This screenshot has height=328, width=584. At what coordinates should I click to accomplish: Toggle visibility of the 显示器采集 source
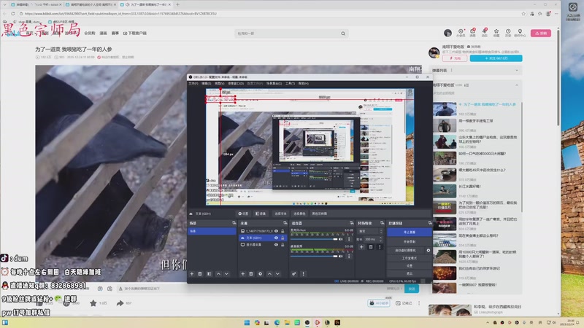coord(276,245)
